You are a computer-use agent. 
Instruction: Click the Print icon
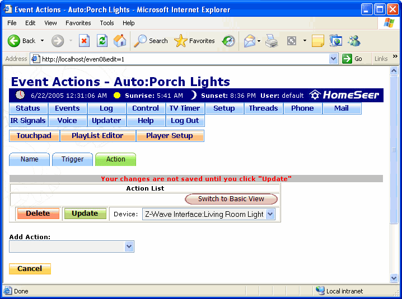point(272,41)
